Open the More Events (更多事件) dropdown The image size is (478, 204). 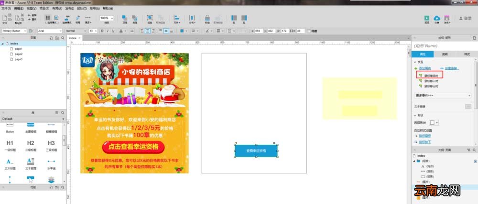[x=443, y=95]
